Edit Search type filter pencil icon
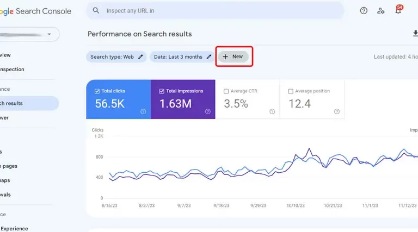 tap(140, 57)
